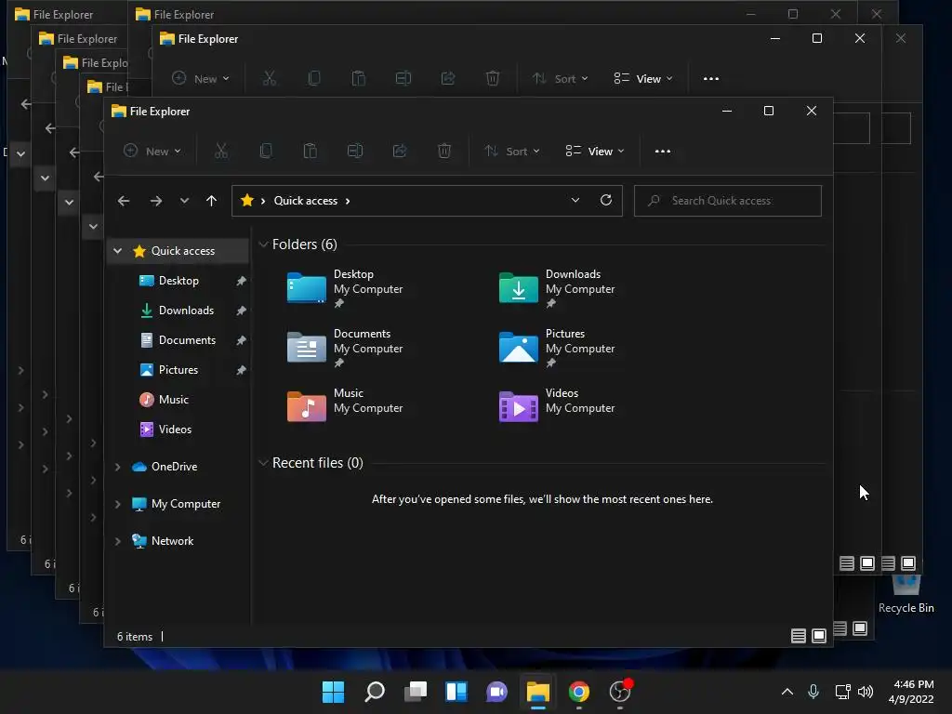Click the File Explorer taskbar icon
This screenshot has height=714, width=952.
click(x=538, y=692)
